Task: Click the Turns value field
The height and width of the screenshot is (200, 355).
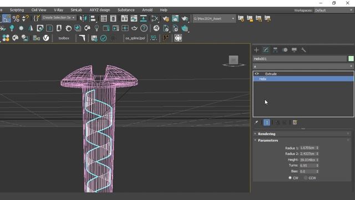Action: (307, 166)
